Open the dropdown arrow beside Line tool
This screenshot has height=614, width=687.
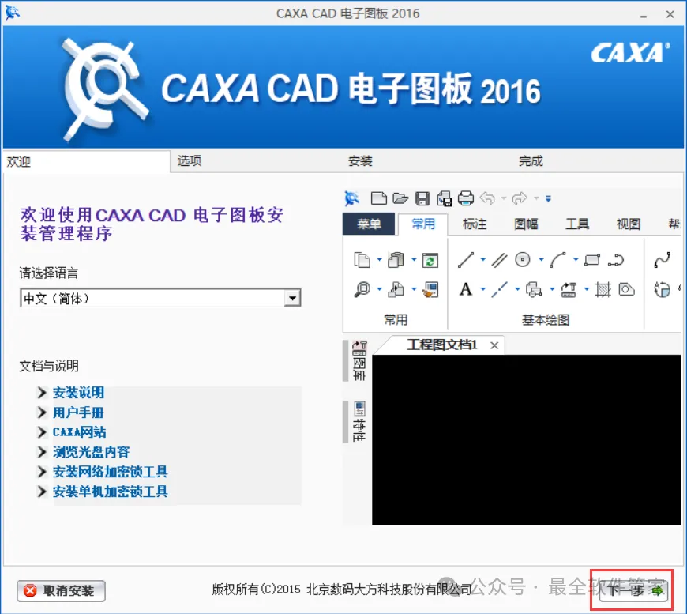coord(482,260)
